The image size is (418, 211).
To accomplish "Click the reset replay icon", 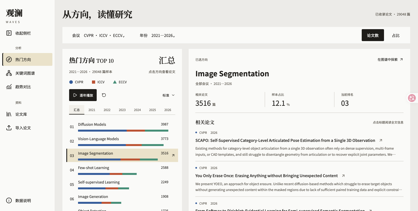I will pyautogui.click(x=104, y=95).
